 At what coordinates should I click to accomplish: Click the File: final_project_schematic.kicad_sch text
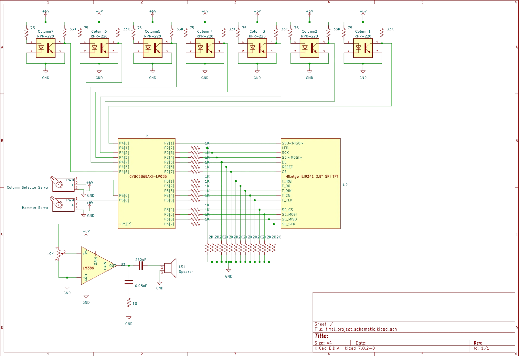click(356, 329)
